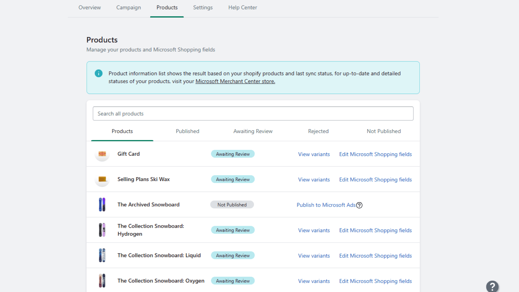Click the Gift Card product thumbnail

pyautogui.click(x=102, y=154)
